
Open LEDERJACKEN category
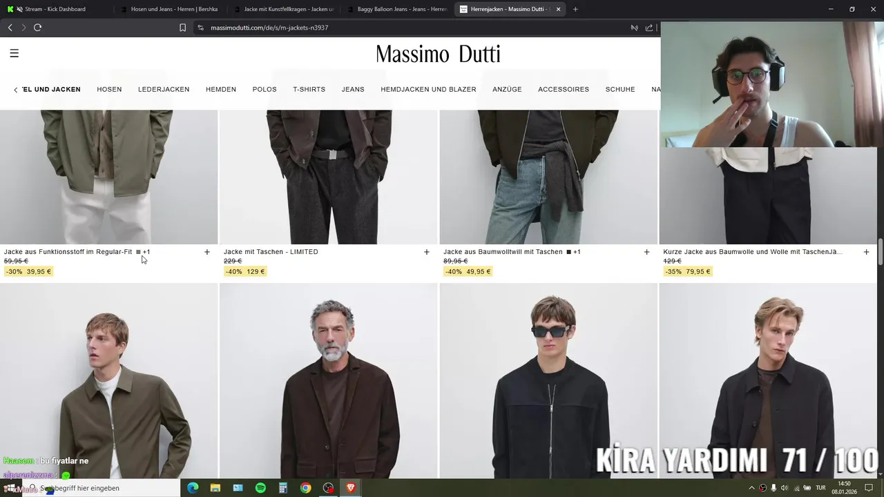point(164,90)
